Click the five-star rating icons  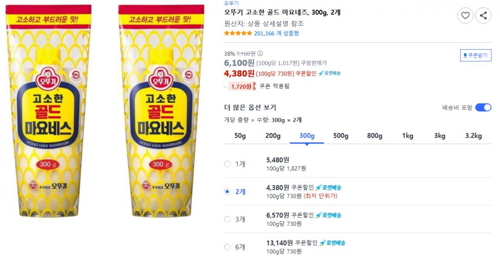coord(238,33)
